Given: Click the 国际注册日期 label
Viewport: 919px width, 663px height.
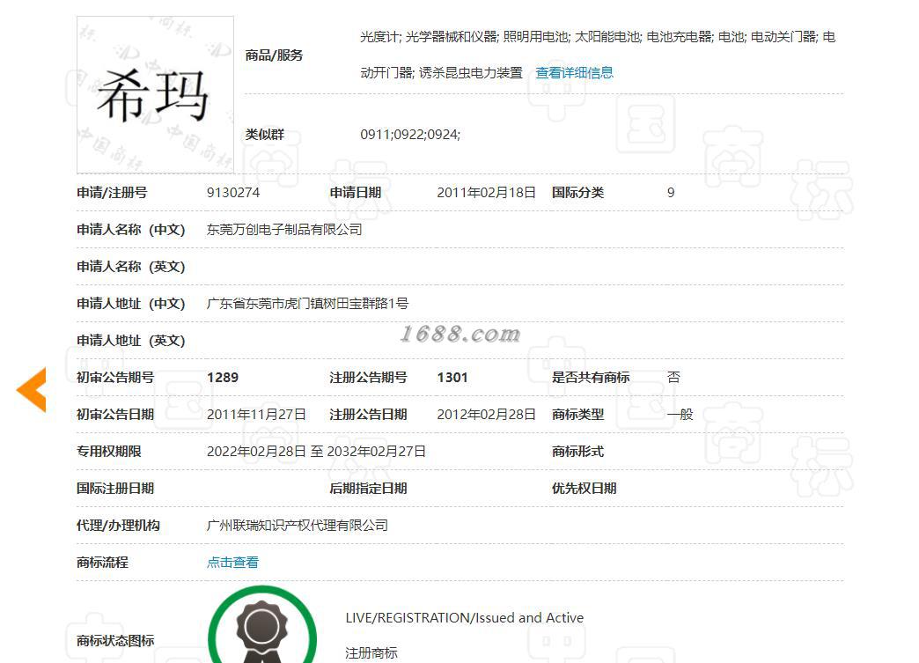Looking at the screenshot, I should point(115,489).
